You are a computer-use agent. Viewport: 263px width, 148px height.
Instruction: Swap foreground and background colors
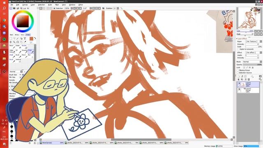[x=35, y=38]
